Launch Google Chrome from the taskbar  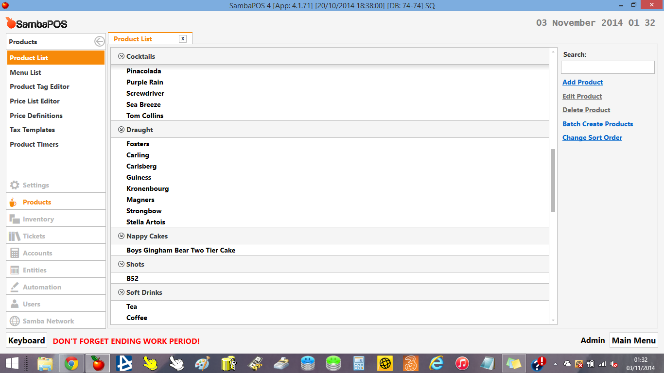(x=71, y=363)
